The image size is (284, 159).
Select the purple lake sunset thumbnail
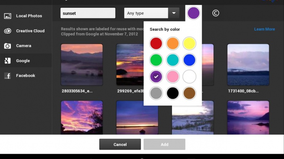248,117
